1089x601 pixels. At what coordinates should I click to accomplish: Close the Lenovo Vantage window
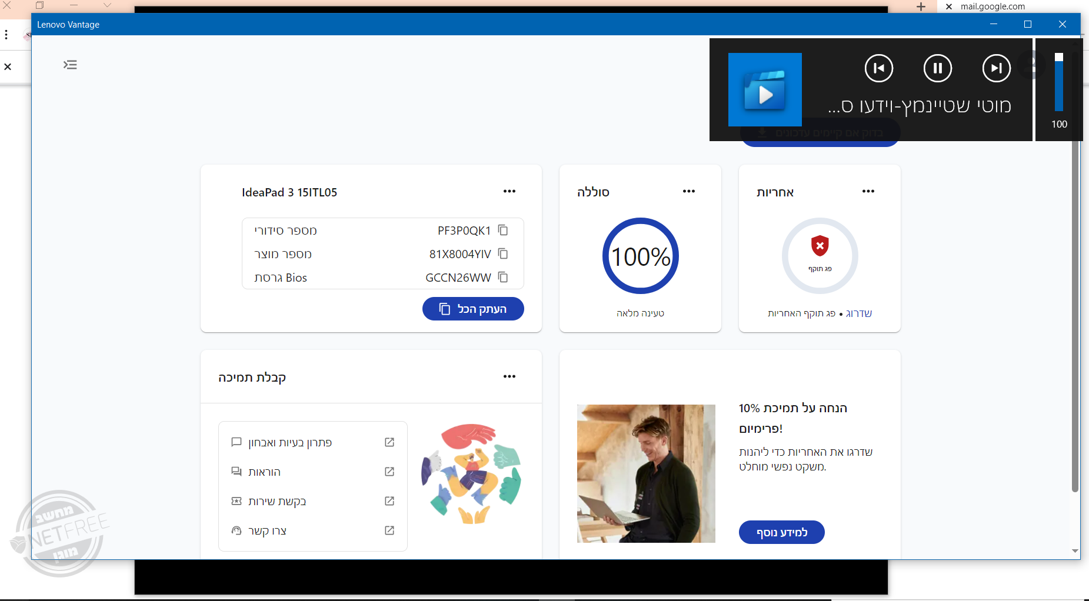1062,24
